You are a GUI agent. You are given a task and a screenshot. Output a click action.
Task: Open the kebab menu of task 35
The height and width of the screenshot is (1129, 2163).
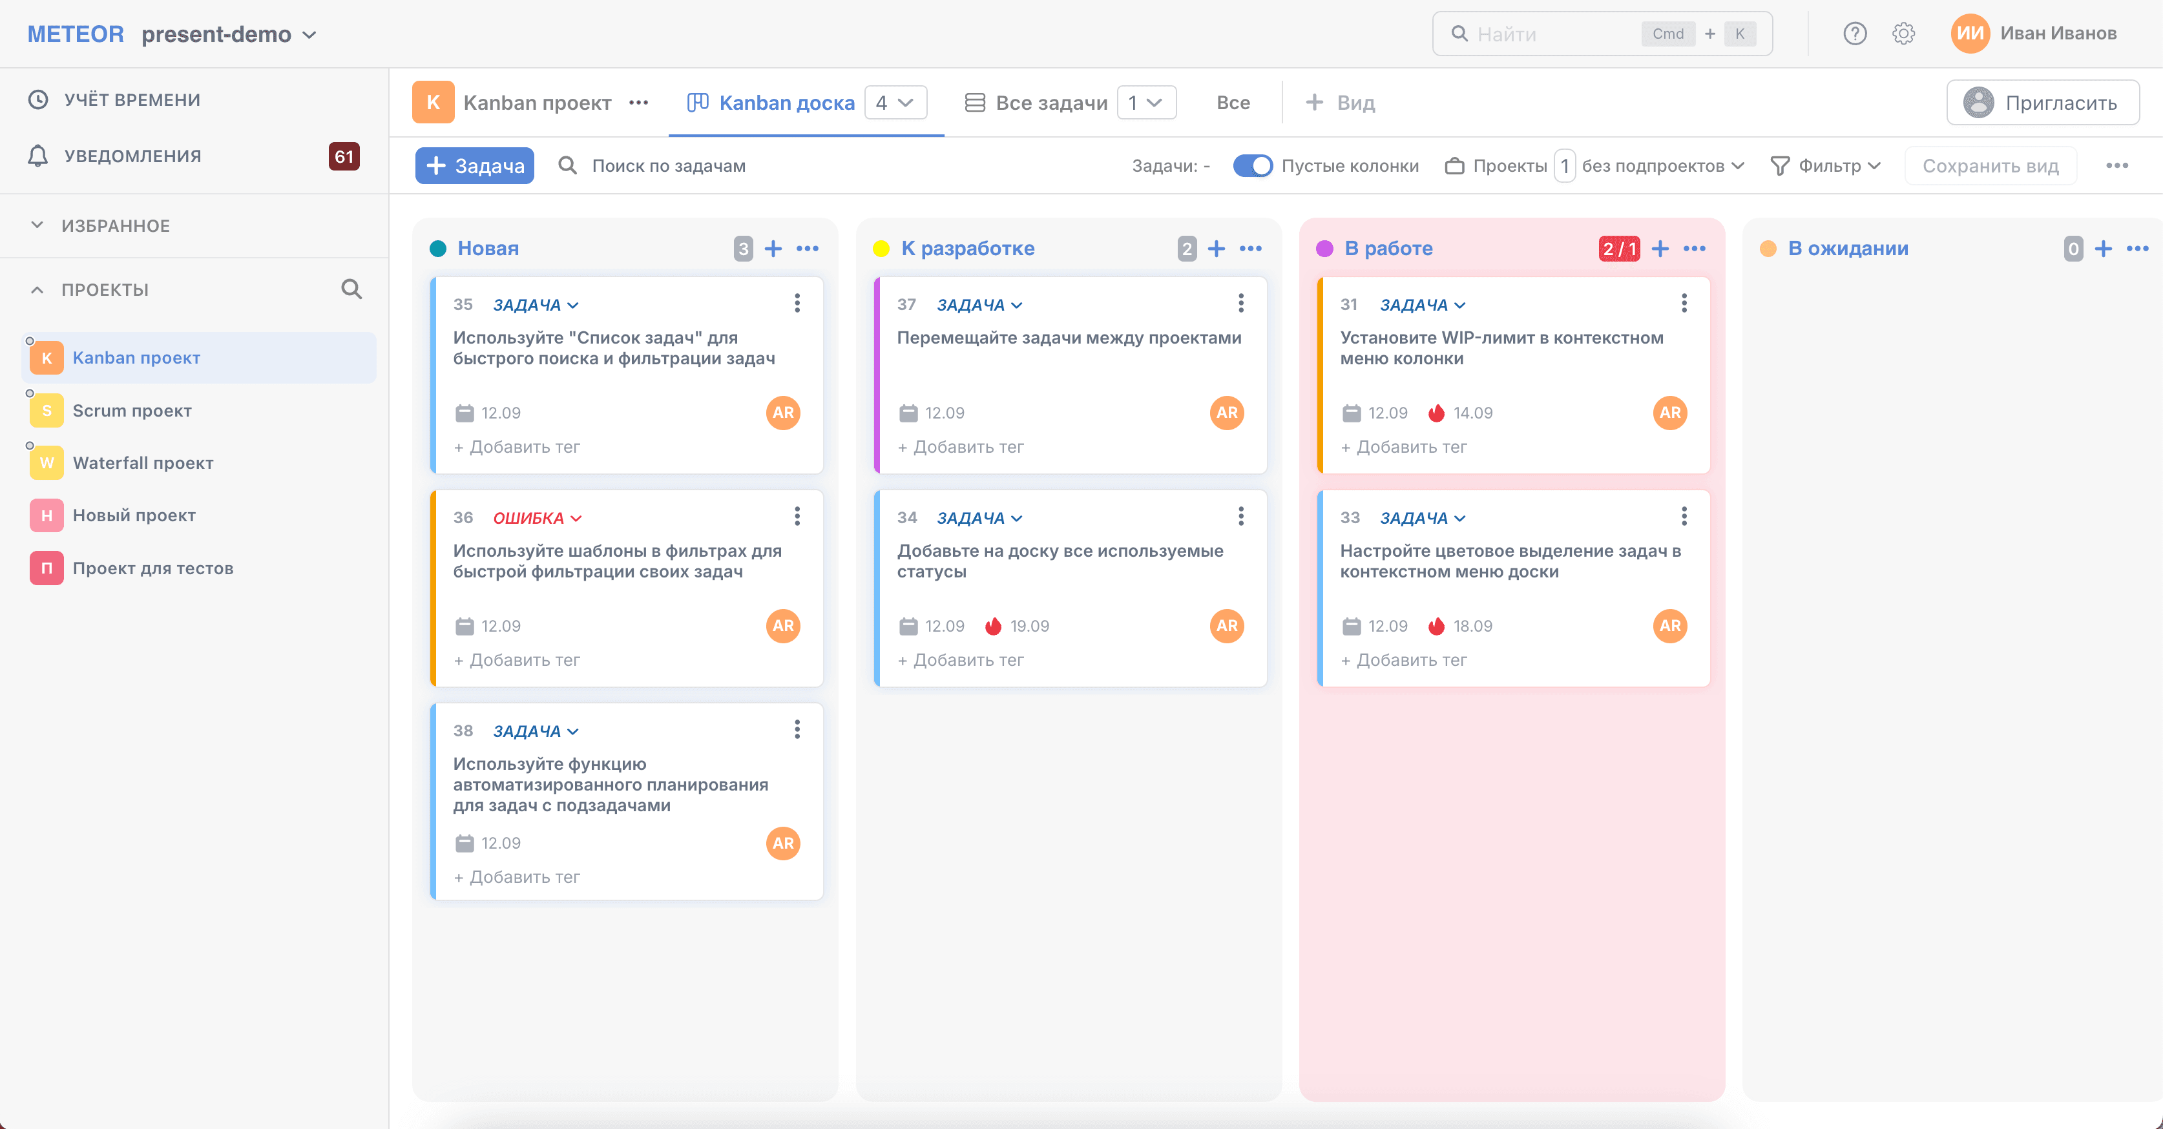[798, 303]
